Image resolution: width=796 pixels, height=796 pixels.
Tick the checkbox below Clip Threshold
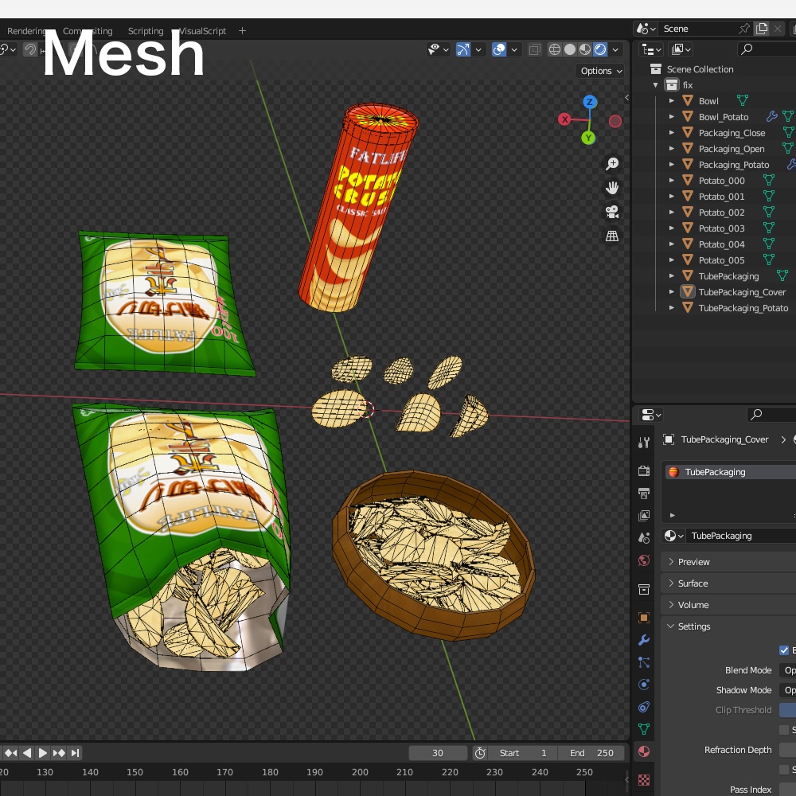pyautogui.click(x=784, y=729)
